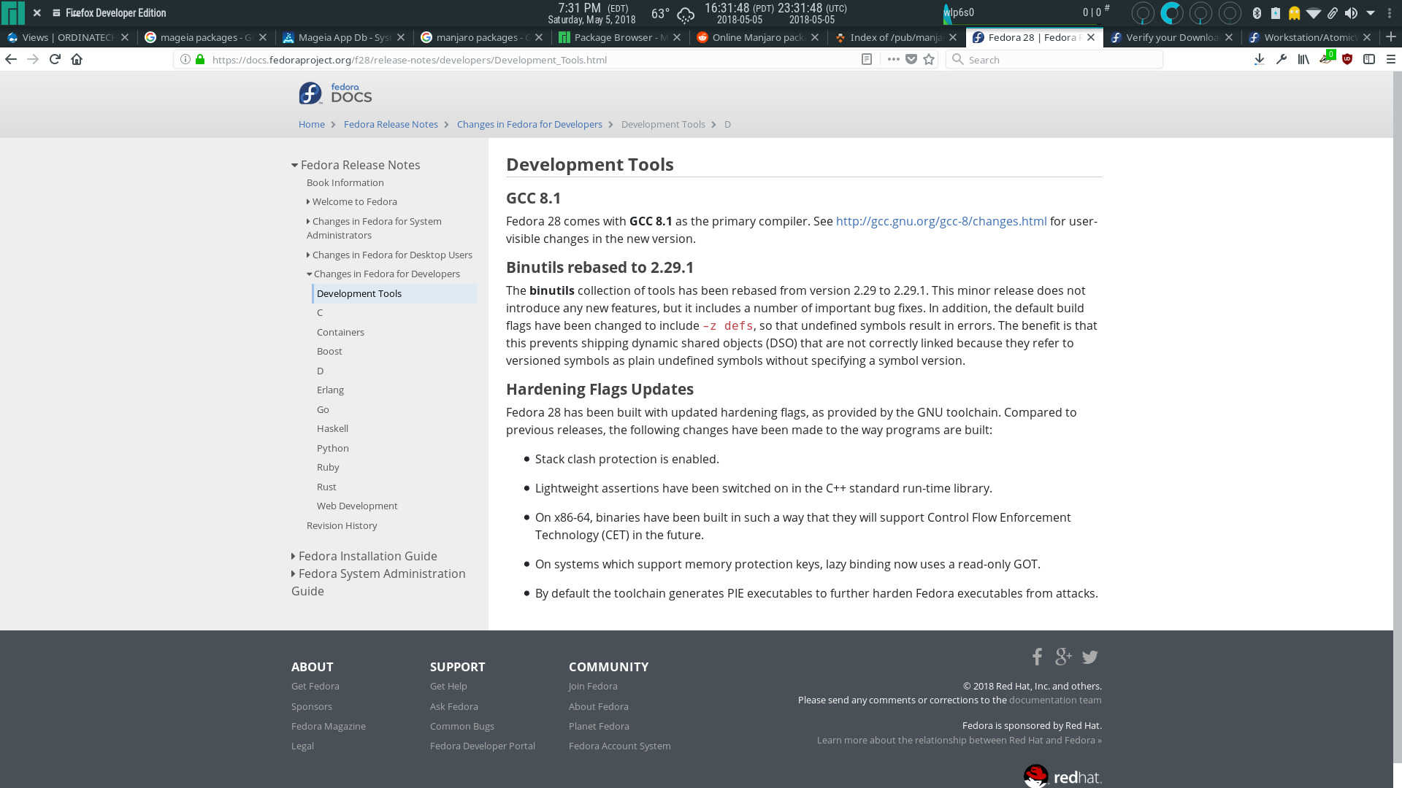
Task: Open page actions three-dot menu
Action: pos(893,59)
